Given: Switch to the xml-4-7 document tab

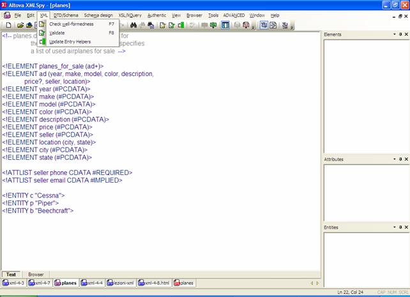Looking at the screenshot, I should pyautogui.click(x=40, y=282).
